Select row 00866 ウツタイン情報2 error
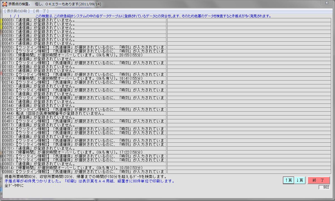The width and height of the screenshot is (335, 201). pos(83,172)
